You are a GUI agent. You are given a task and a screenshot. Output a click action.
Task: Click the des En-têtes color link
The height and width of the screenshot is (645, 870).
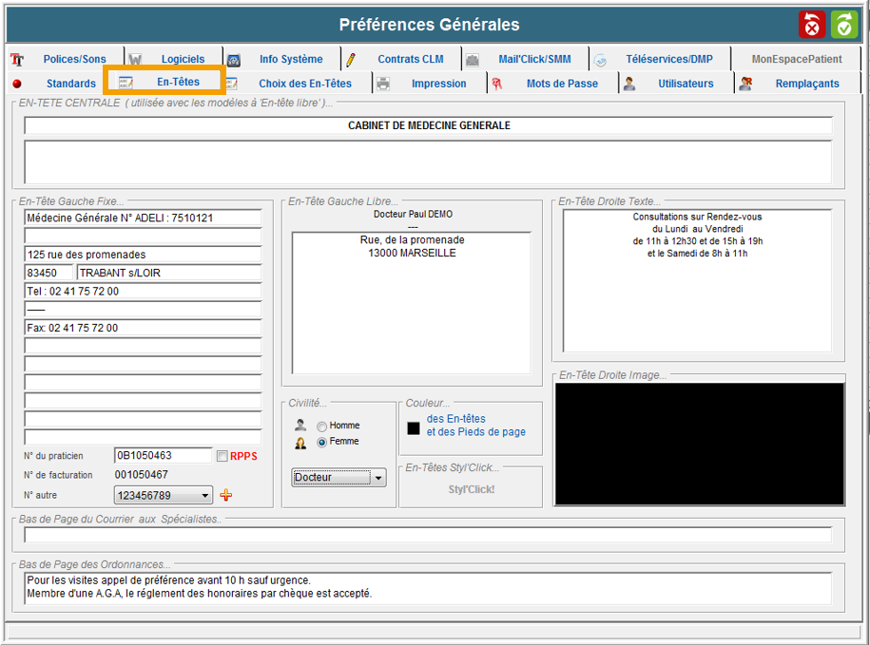[x=455, y=419]
